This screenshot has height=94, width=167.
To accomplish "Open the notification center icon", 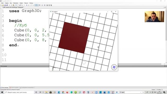I will click(164, 92).
